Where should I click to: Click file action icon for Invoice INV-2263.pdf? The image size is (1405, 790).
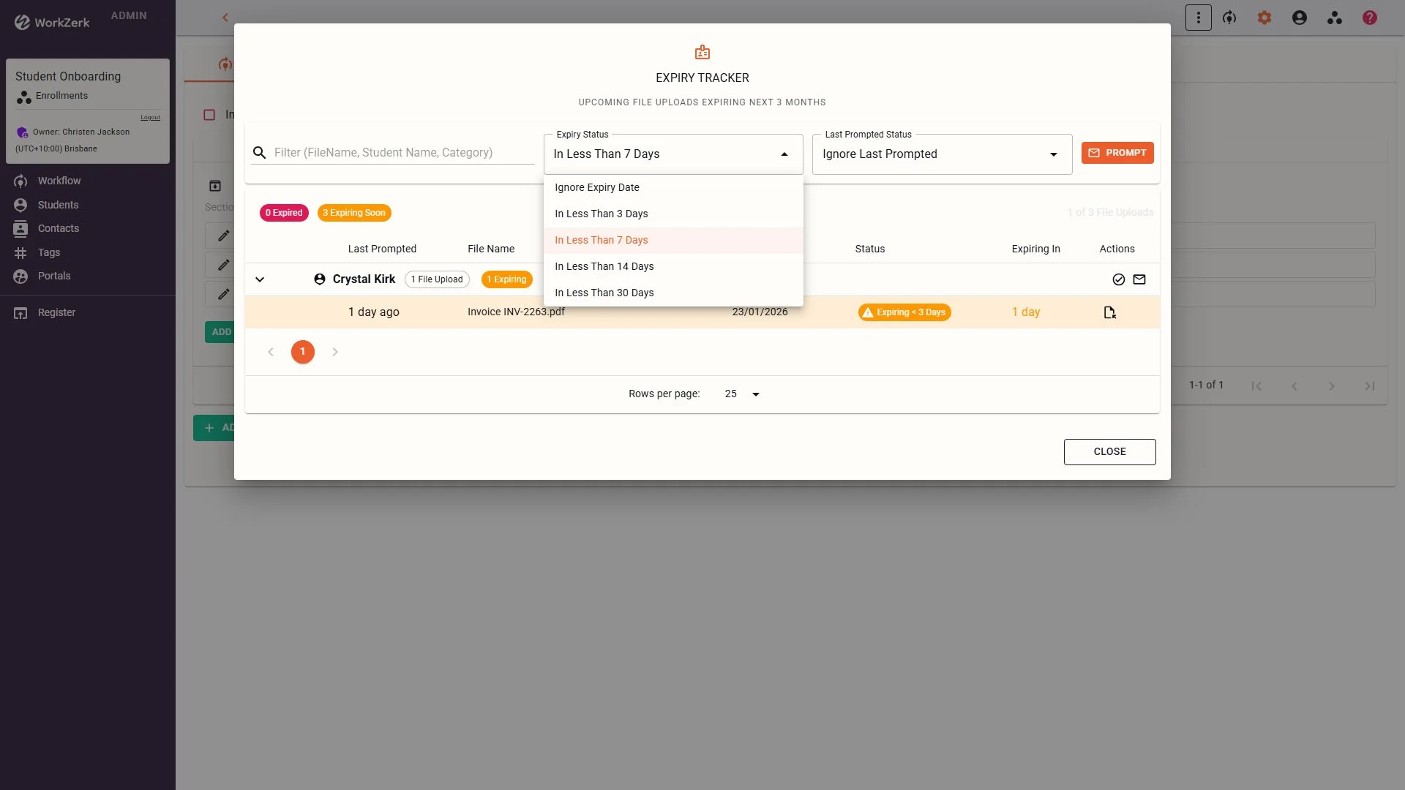[x=1109, y=312]
